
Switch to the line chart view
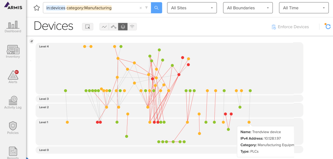104,27
